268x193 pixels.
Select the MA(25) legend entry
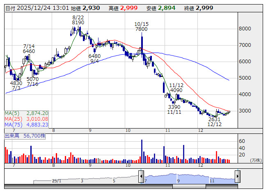tap(27, 119)
